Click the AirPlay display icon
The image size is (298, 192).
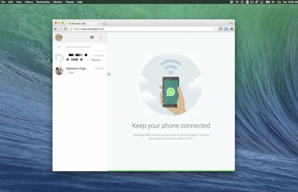(261, 2)
